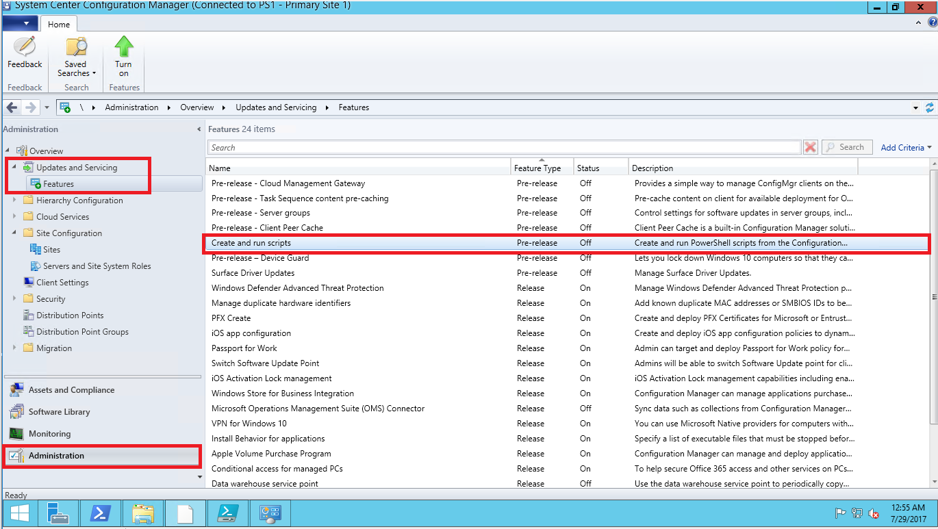Open the taskbar clock and date
938x529 pixels.
click(x=909, y=513)
